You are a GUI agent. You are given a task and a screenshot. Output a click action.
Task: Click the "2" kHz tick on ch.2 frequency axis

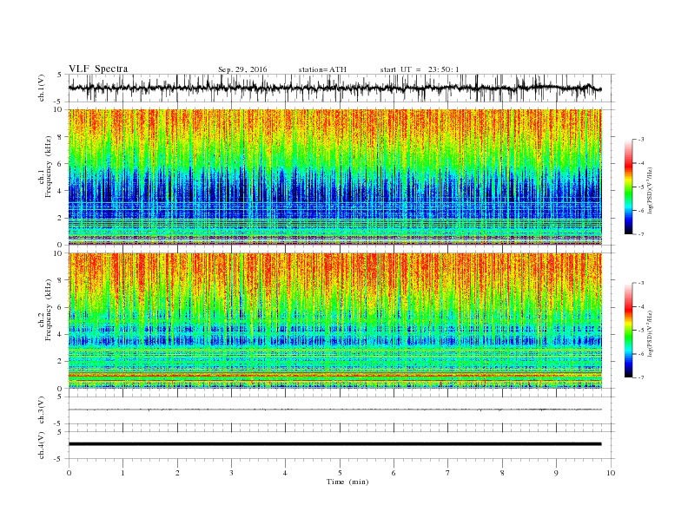61,362
